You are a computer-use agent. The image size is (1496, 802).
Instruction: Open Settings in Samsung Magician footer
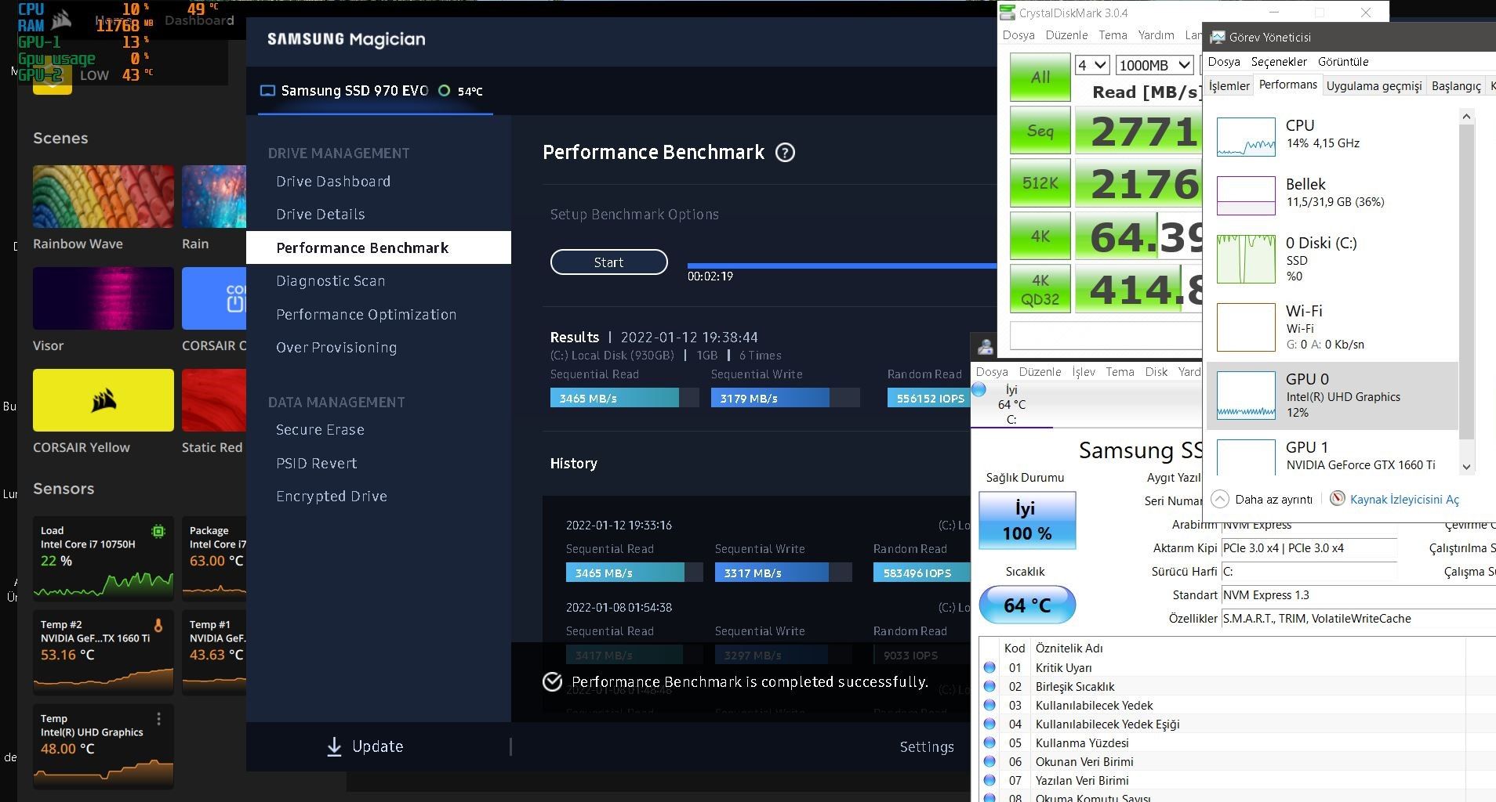click(927, 747)
